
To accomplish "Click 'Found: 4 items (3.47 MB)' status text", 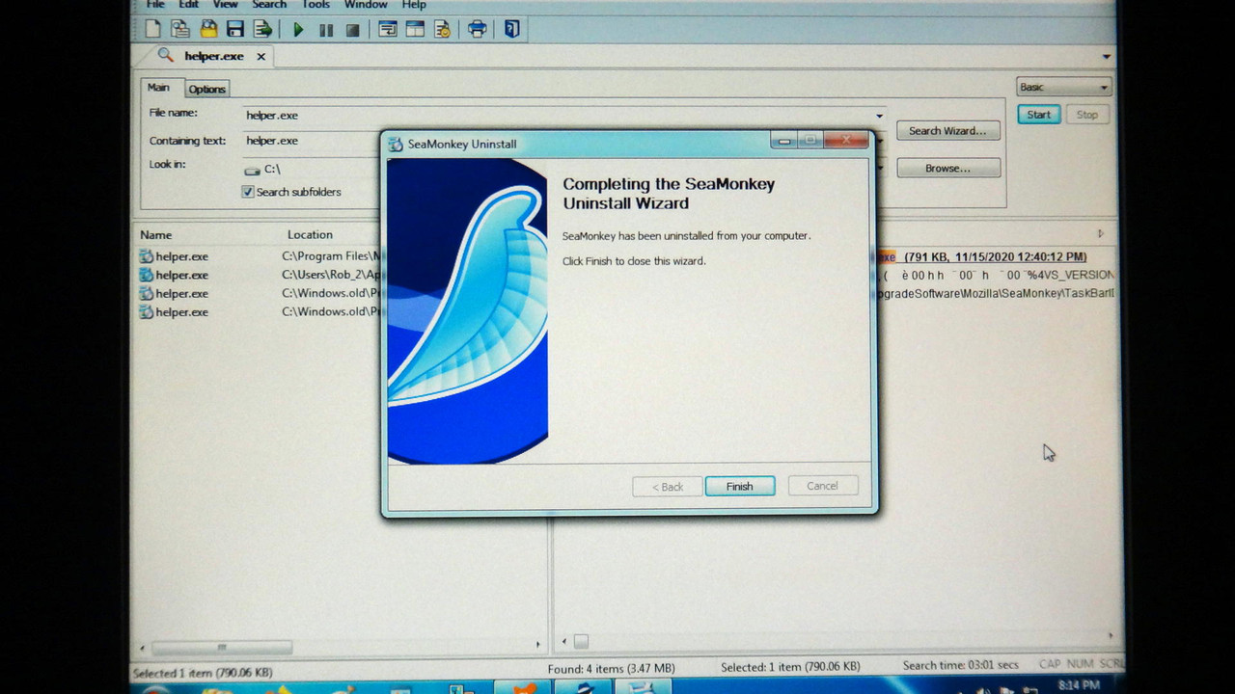I will point(611,668).
